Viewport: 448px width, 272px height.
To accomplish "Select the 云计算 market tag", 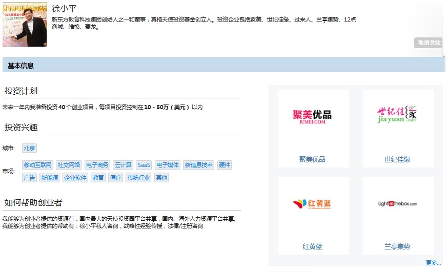I will [123, 165].
